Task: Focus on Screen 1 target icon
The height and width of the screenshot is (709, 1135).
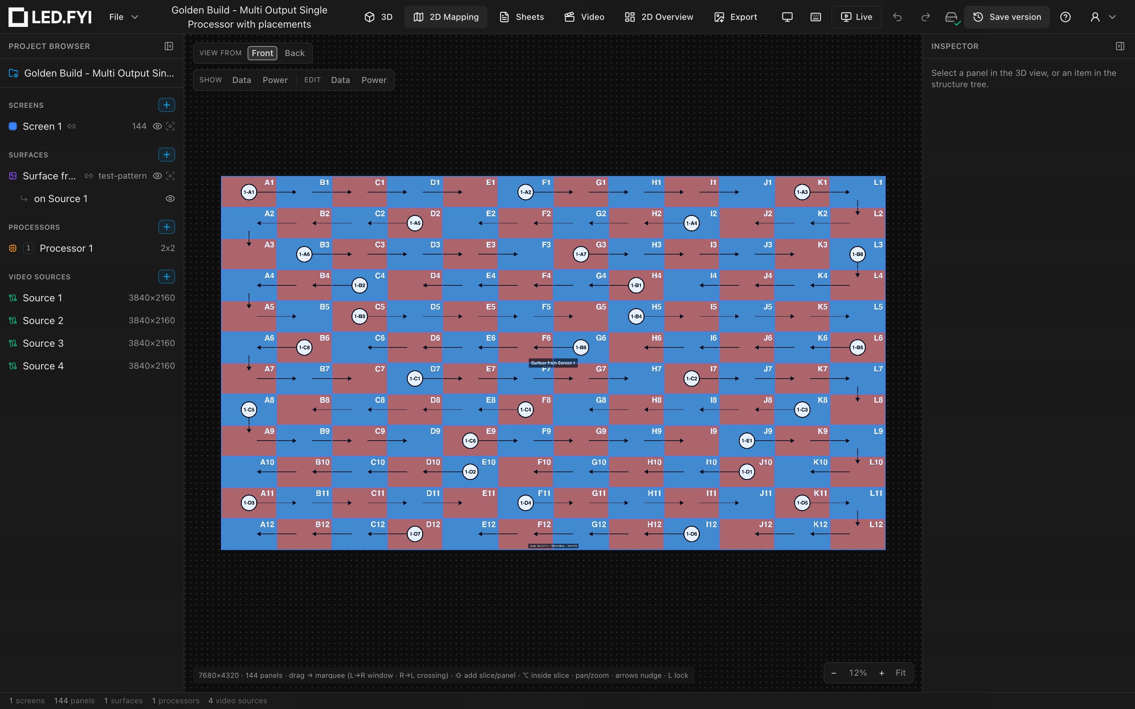Action: (x=170, y=126)
